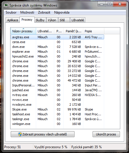
Task: Select chrome.exe using 29 408 kB
Action: tap(57, 61)
